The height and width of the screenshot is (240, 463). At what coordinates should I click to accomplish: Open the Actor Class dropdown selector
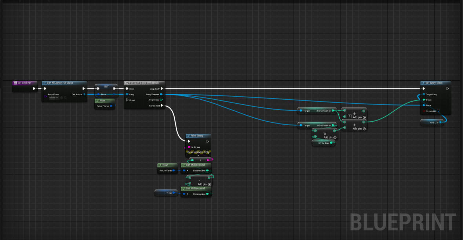tap(54, 98)
